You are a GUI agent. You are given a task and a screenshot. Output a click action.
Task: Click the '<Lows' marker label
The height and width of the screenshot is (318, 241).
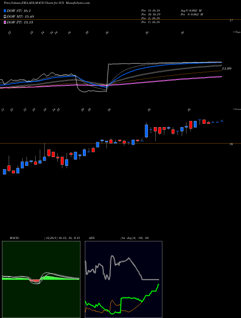point(237,109)
